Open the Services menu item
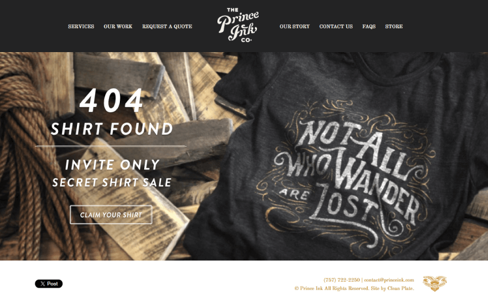Screen dimensions: 488x298 [x=81, y=27]
